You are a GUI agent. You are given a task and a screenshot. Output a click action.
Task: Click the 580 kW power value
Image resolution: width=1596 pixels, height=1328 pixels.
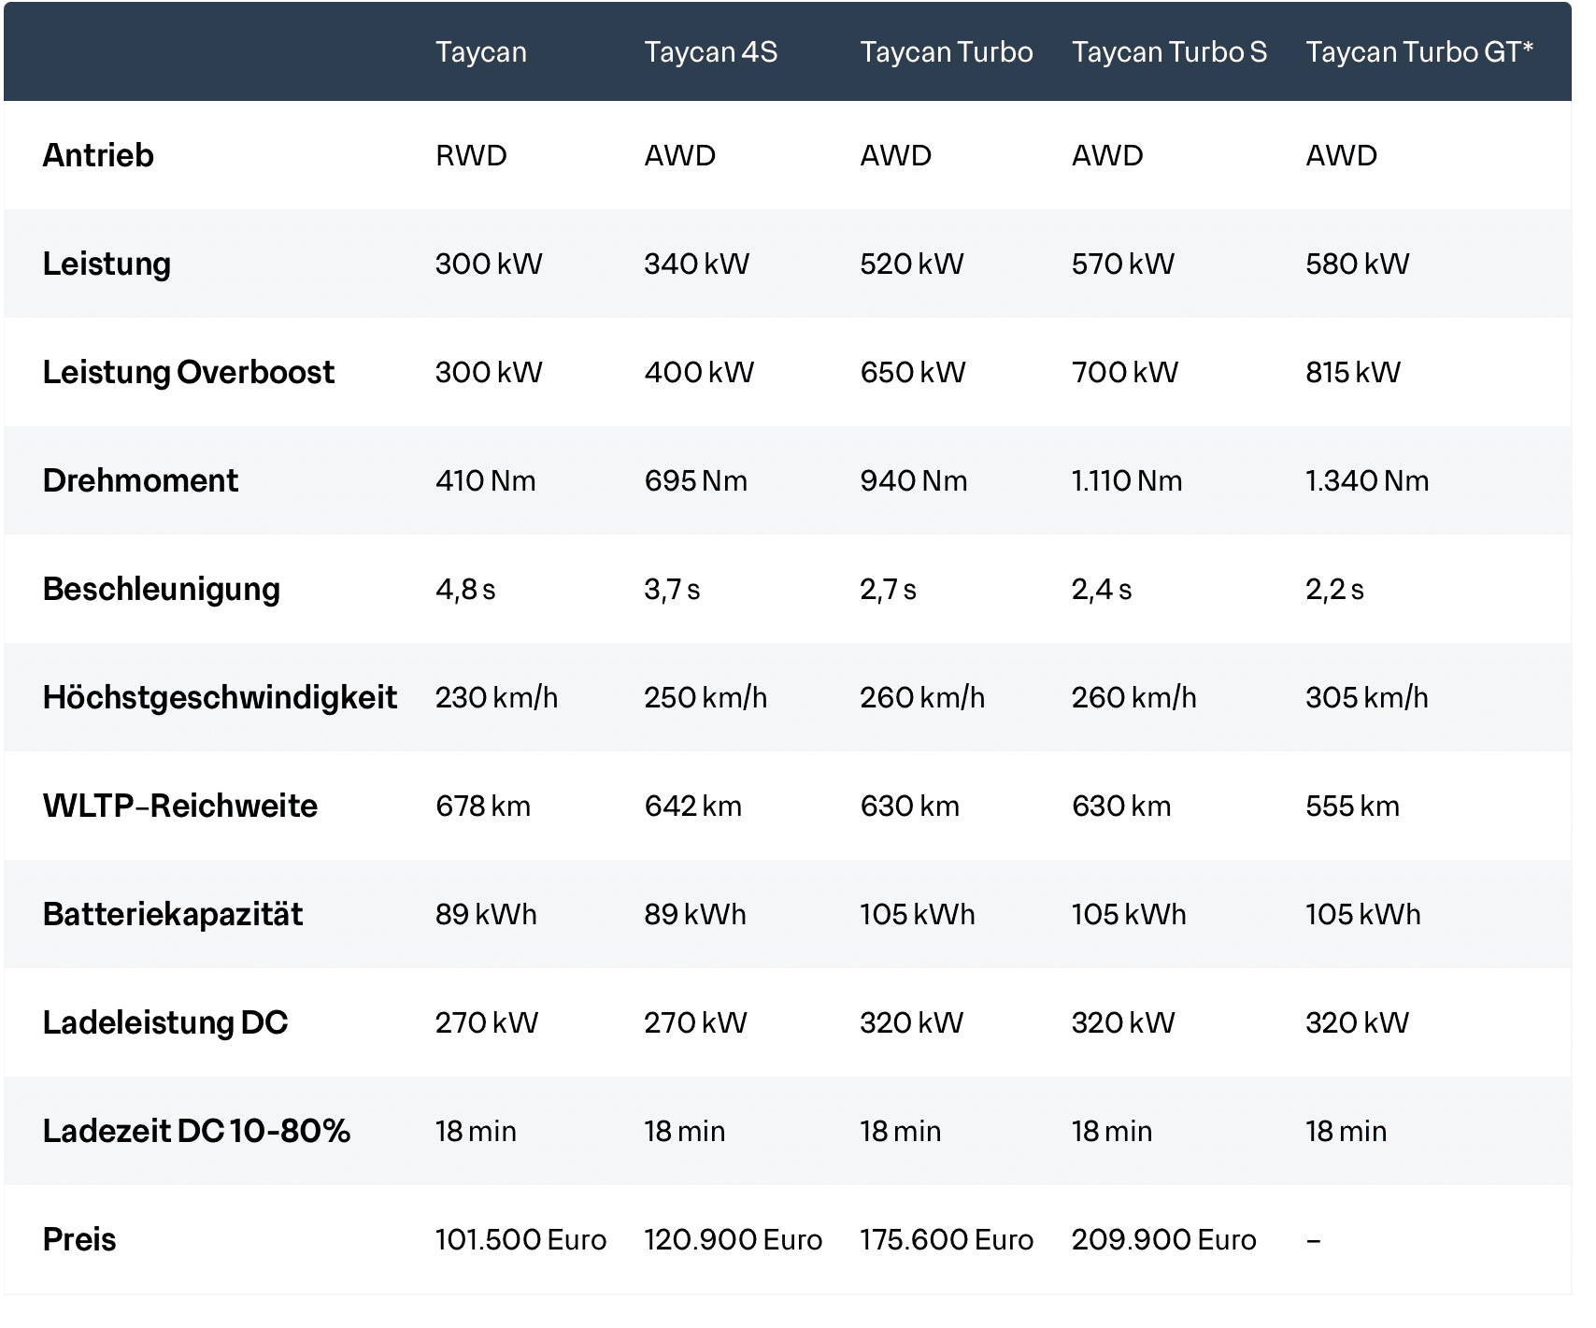click(1357, 264)
